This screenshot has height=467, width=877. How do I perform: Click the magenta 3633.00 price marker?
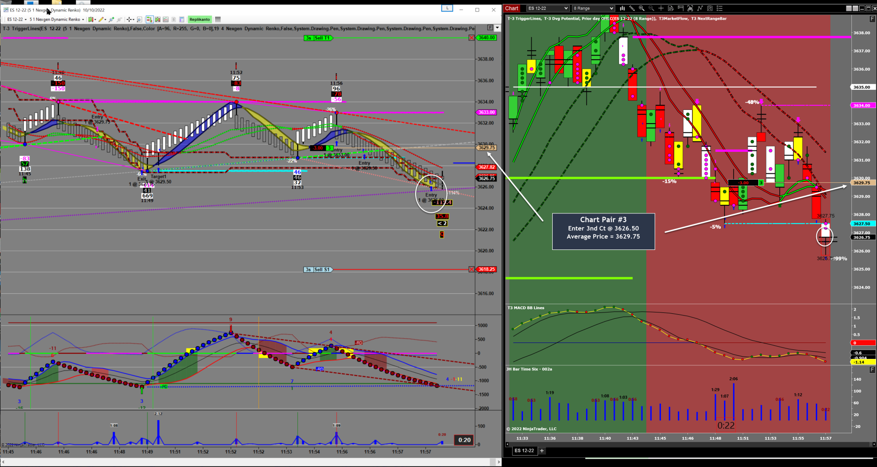coord(486,112)
